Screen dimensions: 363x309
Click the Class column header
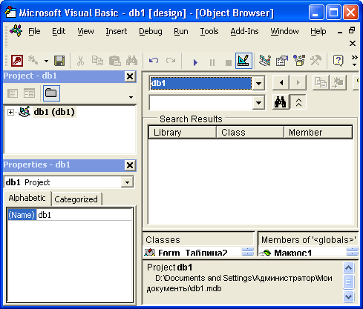(250, 133)
